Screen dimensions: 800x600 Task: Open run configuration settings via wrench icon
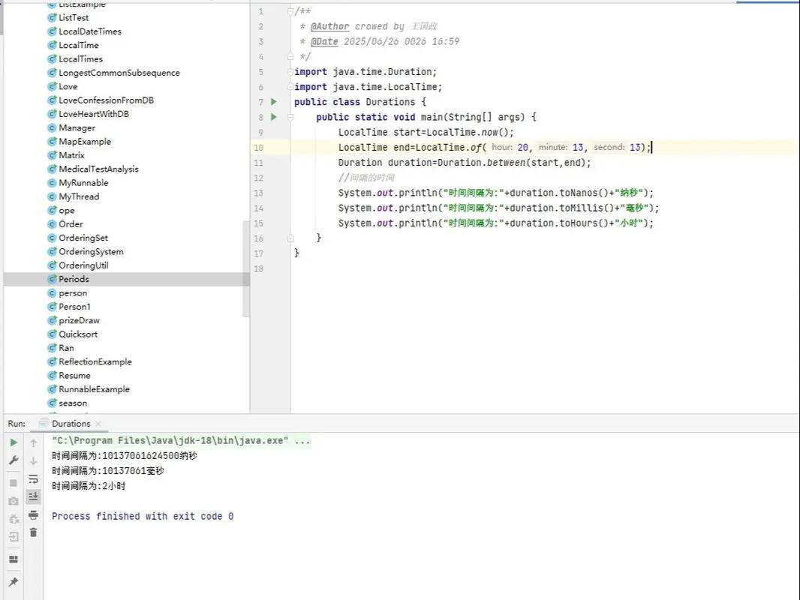(x=13, y=460)
